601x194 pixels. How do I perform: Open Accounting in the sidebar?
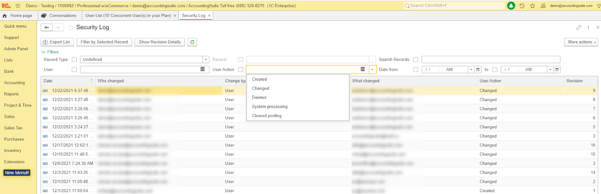[15, 83]
